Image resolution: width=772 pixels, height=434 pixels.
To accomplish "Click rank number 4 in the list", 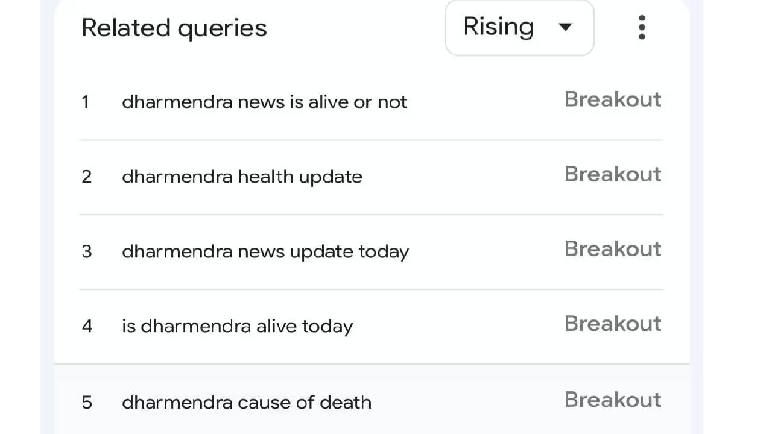I will (87, 326).
